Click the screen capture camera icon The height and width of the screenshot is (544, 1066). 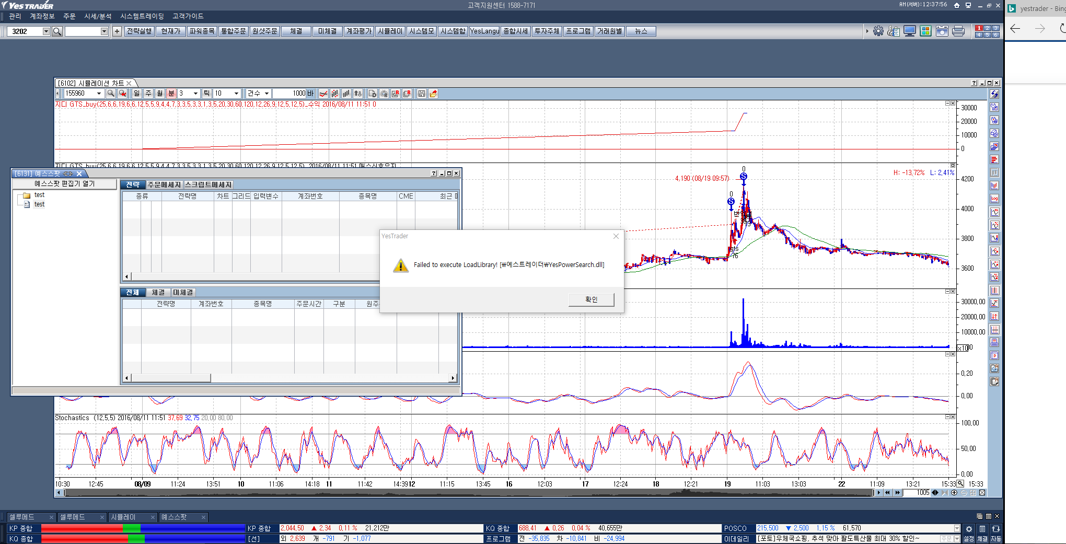942,31
